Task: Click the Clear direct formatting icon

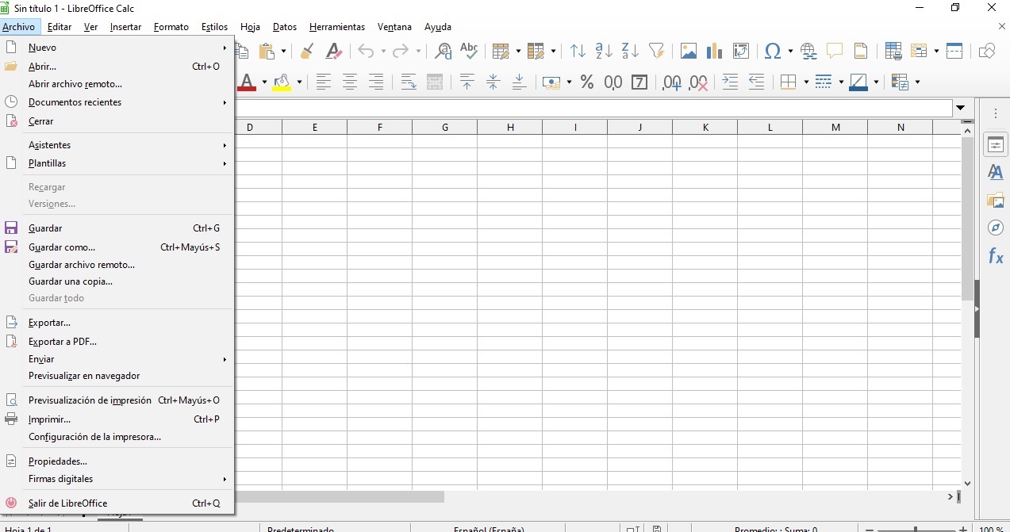Action: point(334,51)
